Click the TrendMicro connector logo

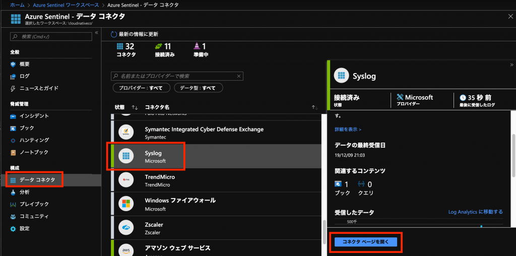pyautogui.click(x=125, y=180)
